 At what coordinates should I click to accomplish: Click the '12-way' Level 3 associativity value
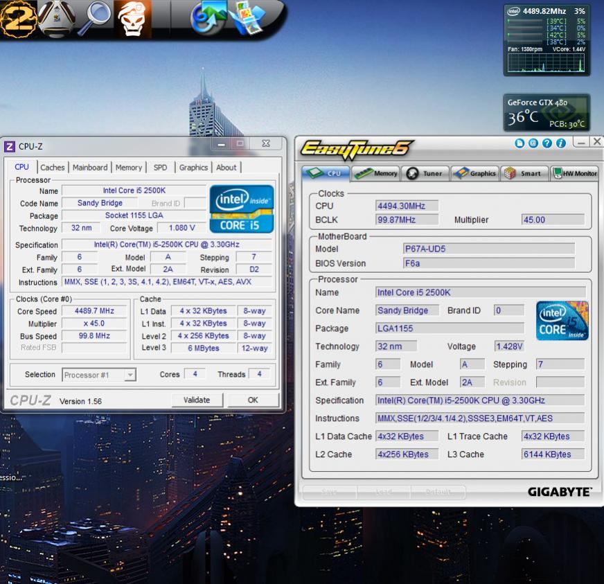(x=254, y=348)
